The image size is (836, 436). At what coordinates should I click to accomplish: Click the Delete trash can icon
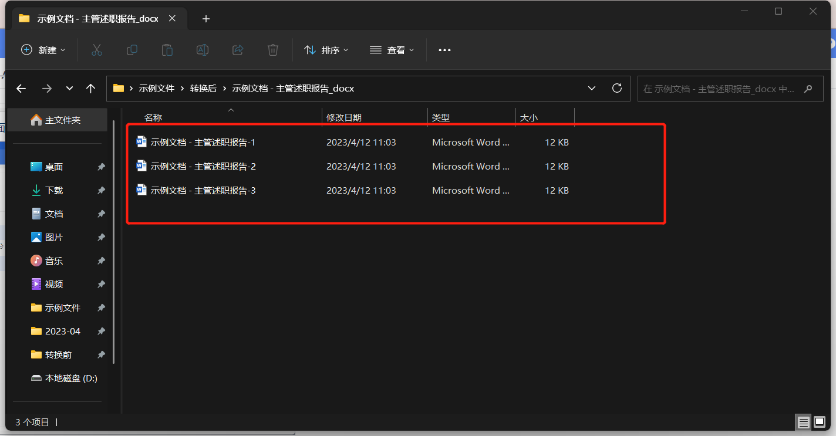[x=273, y=50]
